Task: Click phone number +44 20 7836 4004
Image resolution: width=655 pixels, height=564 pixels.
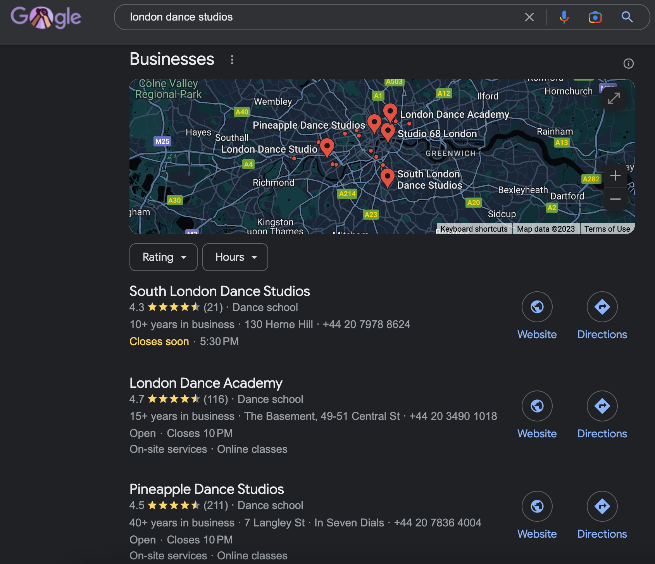Action: click(x=438, y=523)
